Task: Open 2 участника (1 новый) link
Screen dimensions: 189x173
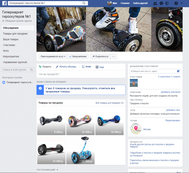Action: pyautogui.click(x=169, y=77)
